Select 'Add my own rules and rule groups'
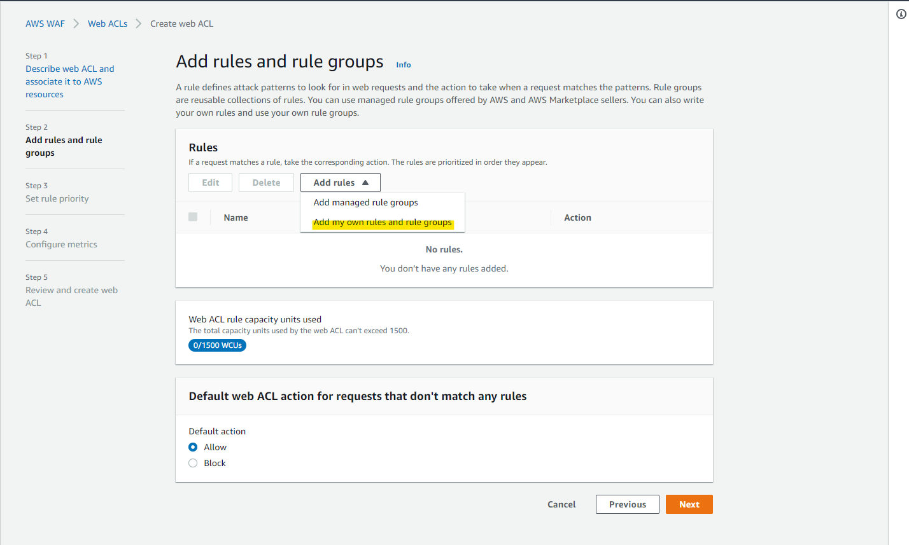Image resolution: width=909 pixels, height=545 pixels. 382,222
